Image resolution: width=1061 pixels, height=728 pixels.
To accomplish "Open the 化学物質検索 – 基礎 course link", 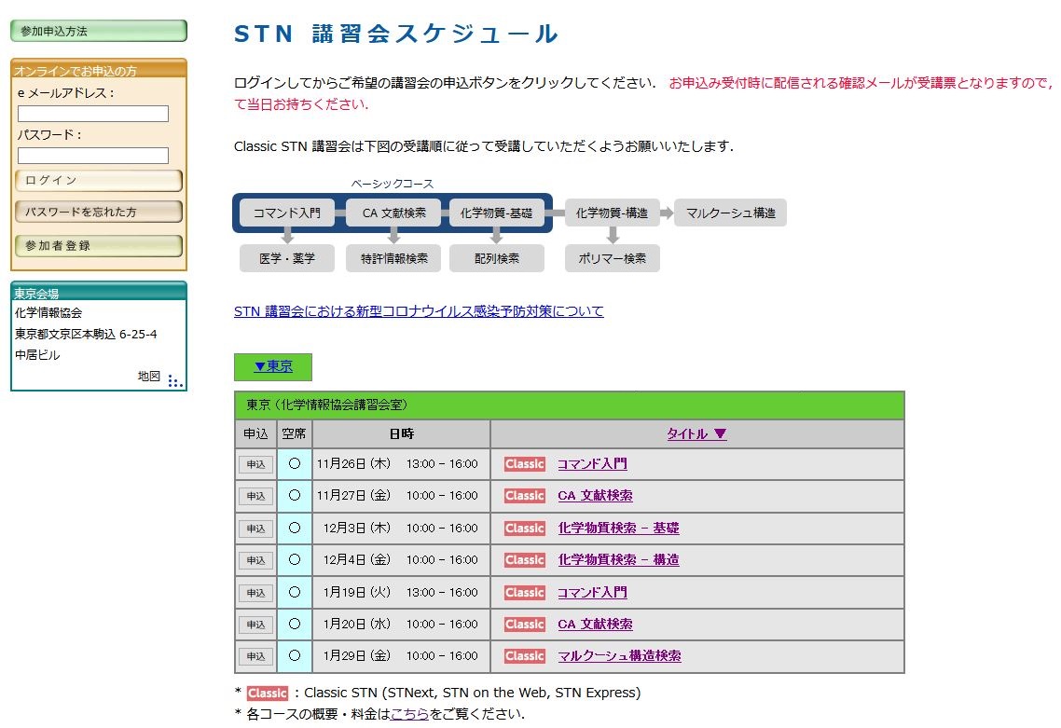I will click(x=618, y=529).
